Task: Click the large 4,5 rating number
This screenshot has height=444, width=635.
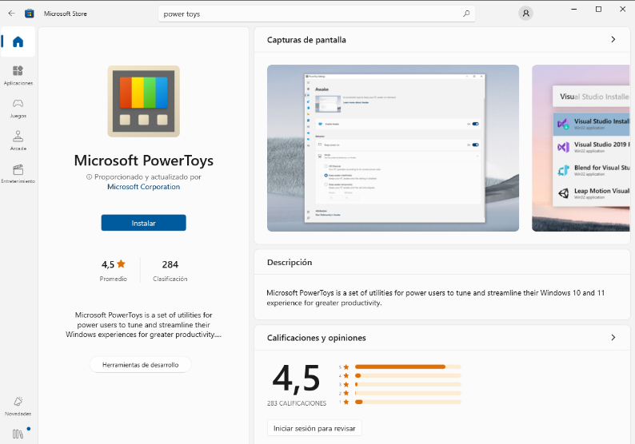Action: click(x=296, y=379)
